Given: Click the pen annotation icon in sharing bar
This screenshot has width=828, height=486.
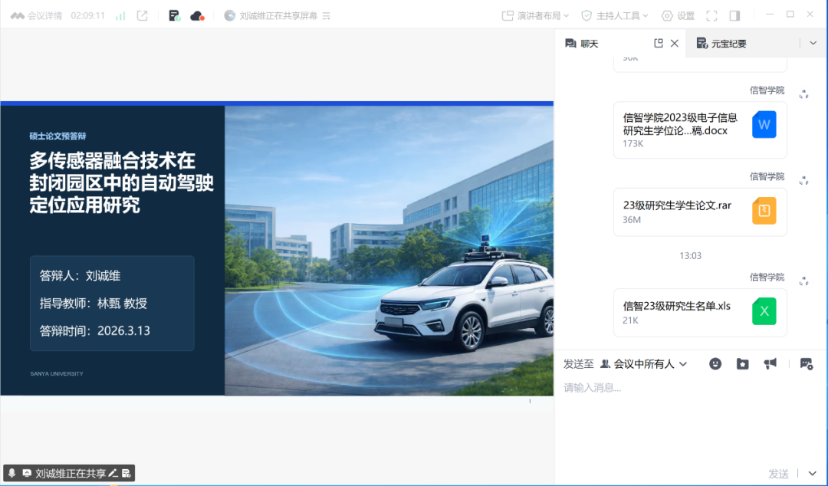Looking at the screenshot, I should [113, 473].
